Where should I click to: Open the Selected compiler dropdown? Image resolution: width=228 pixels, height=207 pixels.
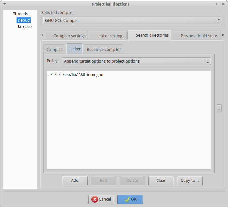tap(132, 21)
